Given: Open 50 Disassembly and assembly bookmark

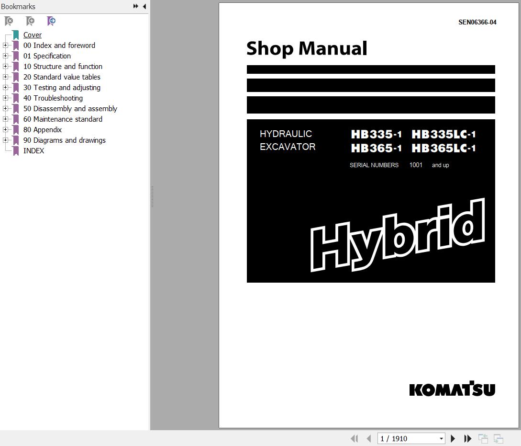Looking at the screenshot, I should [70, 109].
